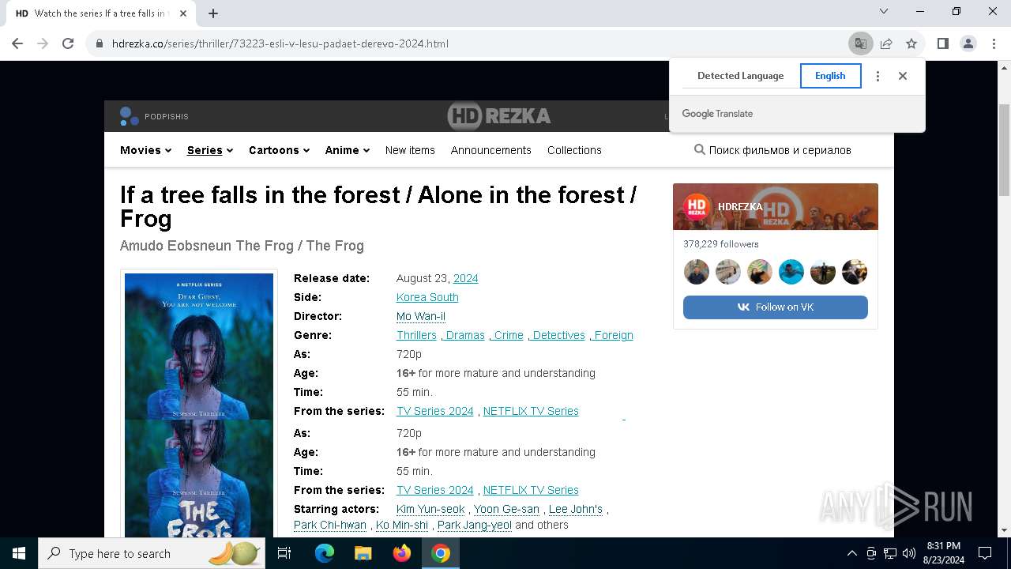
Task: Click the page vertical scrollbar
Action: coord(1004,150)
